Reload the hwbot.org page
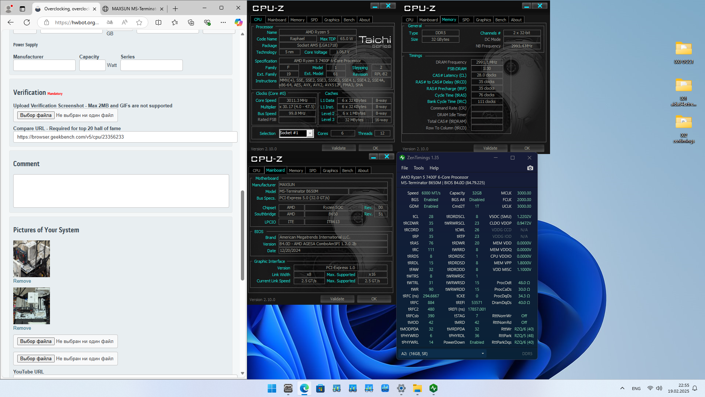705x397 pixels. pyautogui.click(x=27, y=22)
